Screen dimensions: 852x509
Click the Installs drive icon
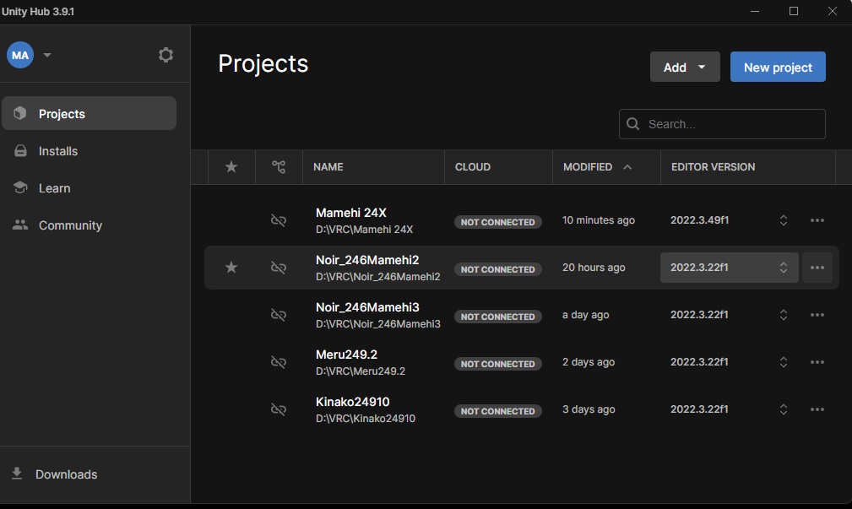pyautogui.click(x=20, y=150)
